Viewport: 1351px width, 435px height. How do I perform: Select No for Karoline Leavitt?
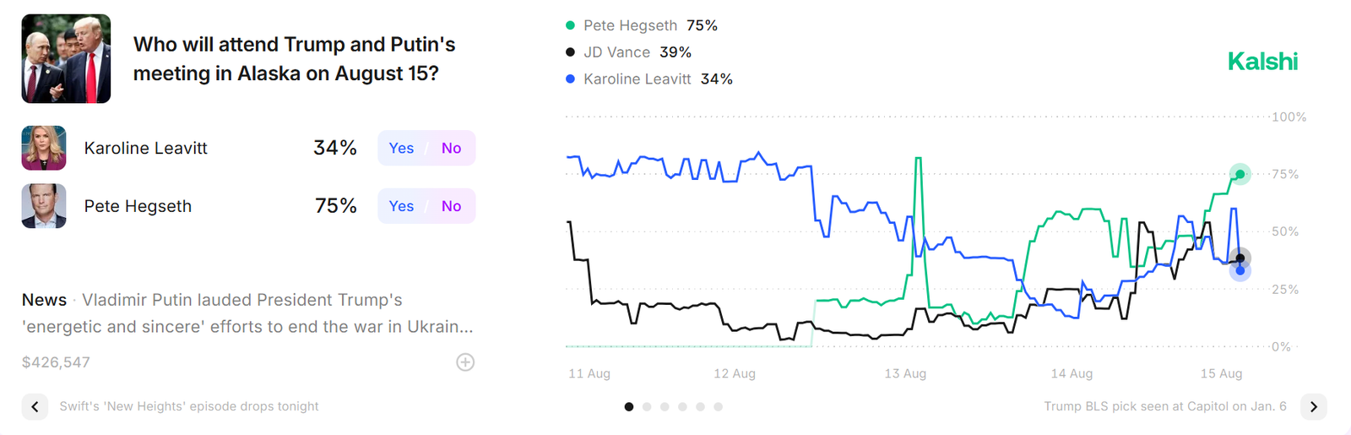click(451, 149)
